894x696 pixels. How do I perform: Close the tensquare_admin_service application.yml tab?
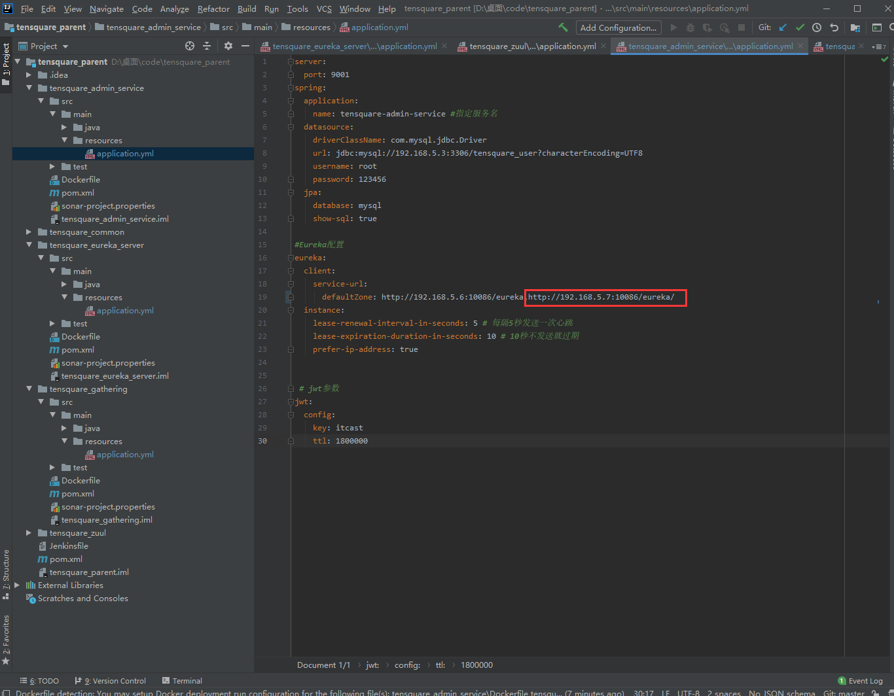tap(800, 46)
